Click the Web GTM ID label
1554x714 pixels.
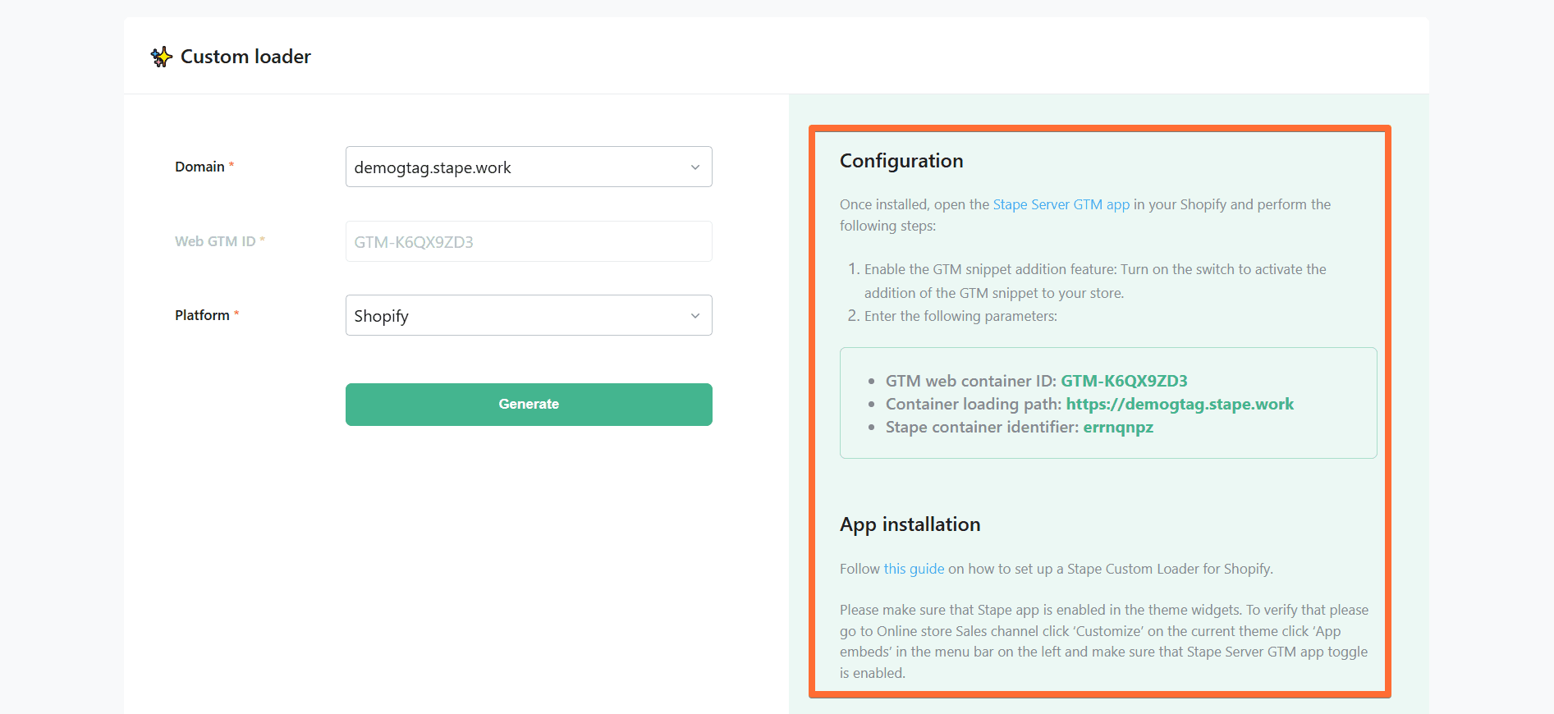215,241
